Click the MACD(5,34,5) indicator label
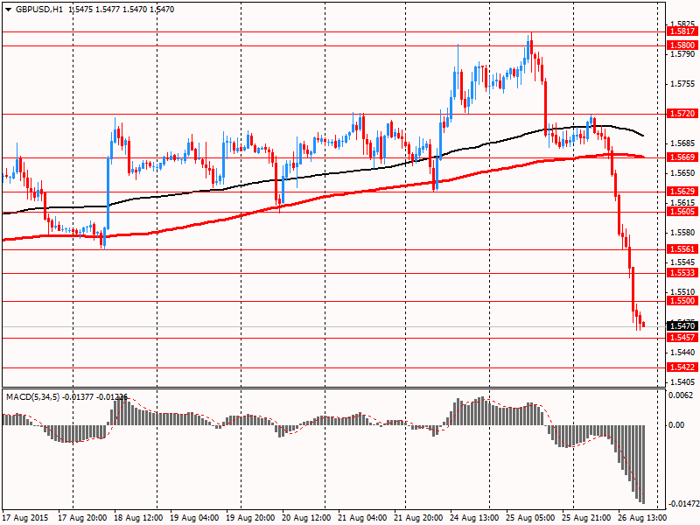Viewport: 700px width, 525px height. (x=32, y=396)
